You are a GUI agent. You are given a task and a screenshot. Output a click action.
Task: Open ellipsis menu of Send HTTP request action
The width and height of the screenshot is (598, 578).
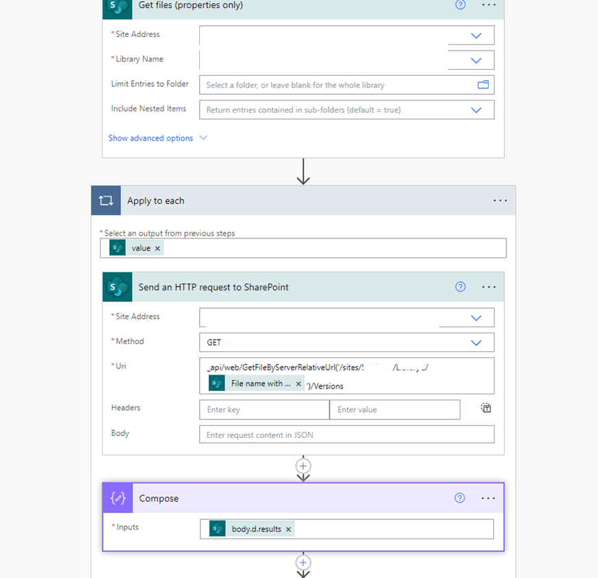click(x=489, y=287)
